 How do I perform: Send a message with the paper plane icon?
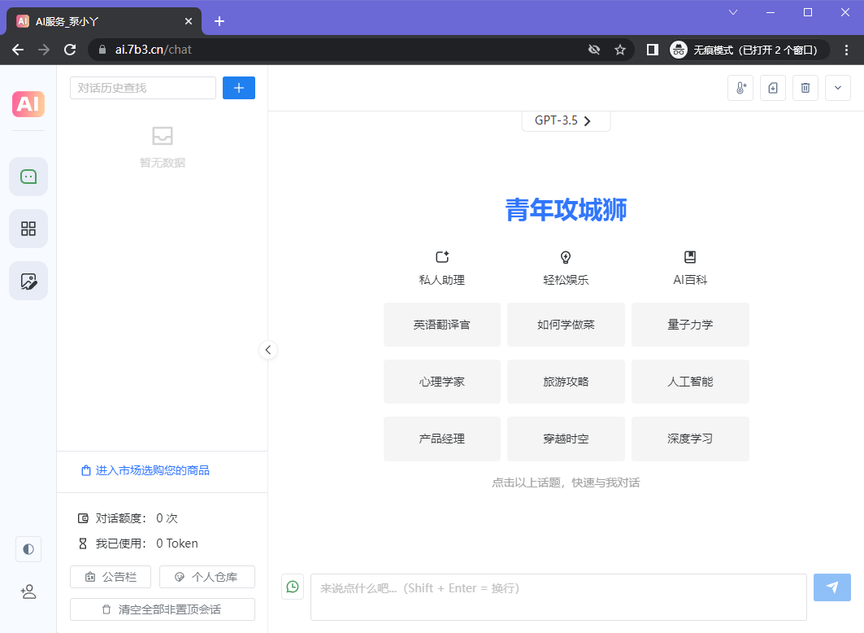pyautogui.click(x=831, y=587)
